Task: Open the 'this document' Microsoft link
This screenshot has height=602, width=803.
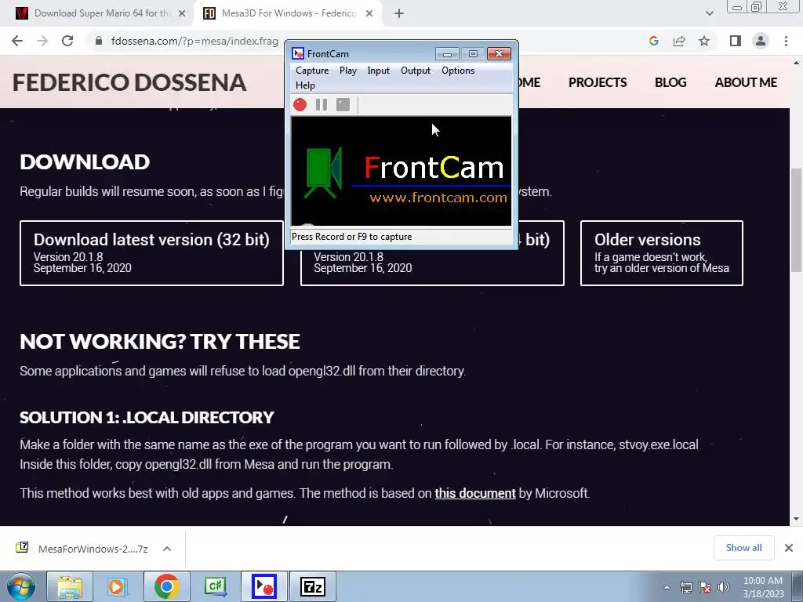Action: (475, 494)
